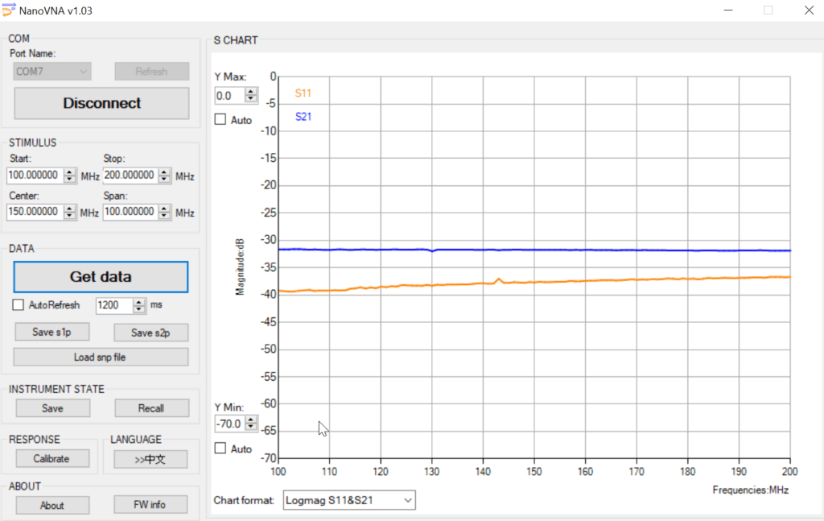Viewport: 824px width, 521px height.
Task: Open the Port Name COM7 dropdown
Action: click(x=52, y=72)
